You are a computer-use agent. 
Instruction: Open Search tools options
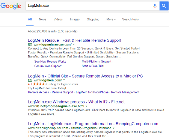(130, 19)
